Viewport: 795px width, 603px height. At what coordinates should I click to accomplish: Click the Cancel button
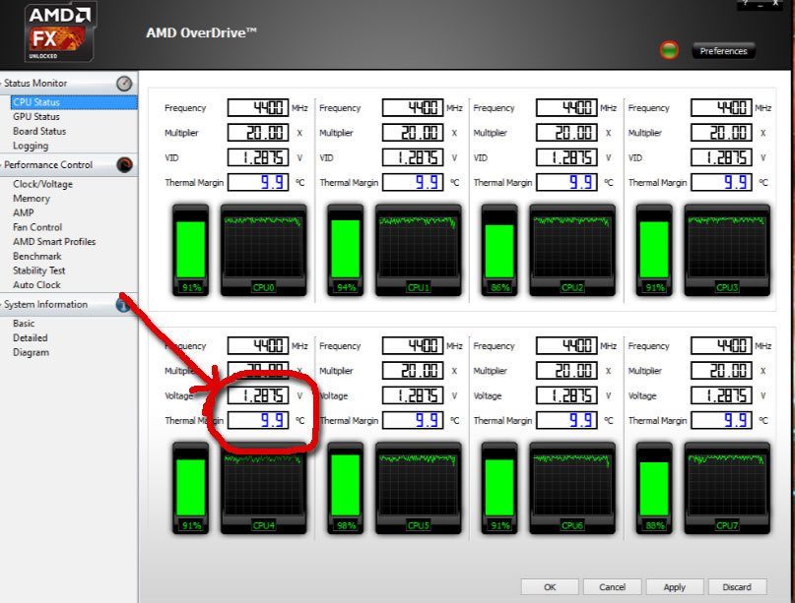[612, 587]
